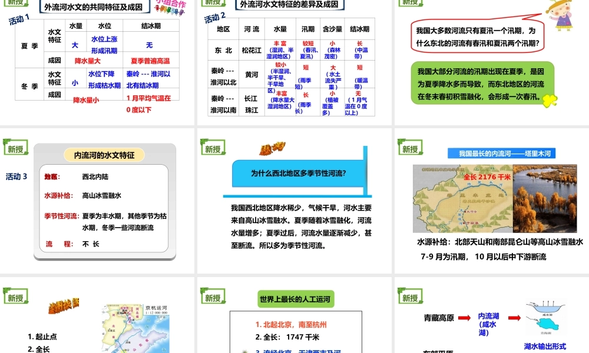Click the 夏季普遍高温 cell
The height and width of the screenshot is (353, 589).
point(150,61)
